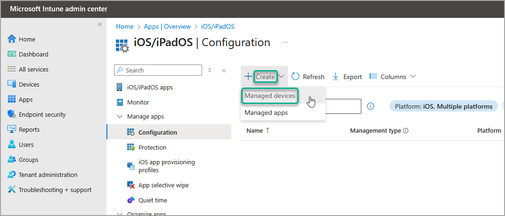Select Configuration in the blade menu
505x216 pixels.
[169, 132]
